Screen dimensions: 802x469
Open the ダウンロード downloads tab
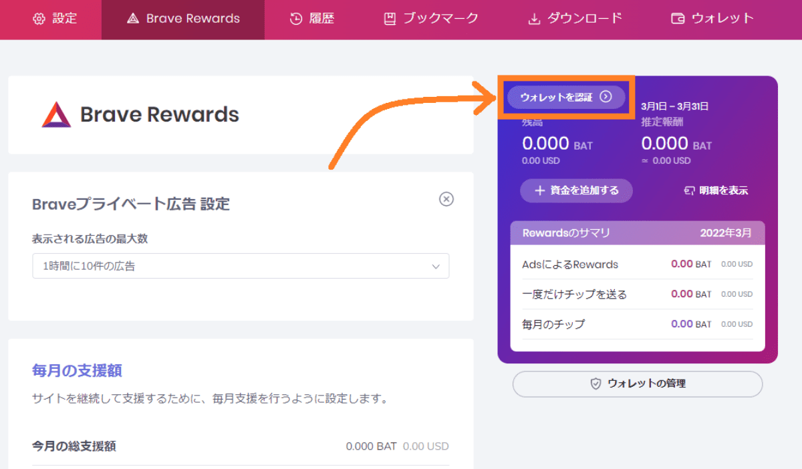click(575, 19)
